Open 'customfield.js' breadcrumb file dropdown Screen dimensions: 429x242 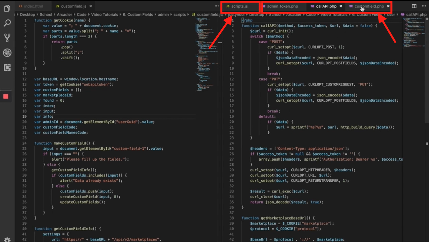click(207, 15)
